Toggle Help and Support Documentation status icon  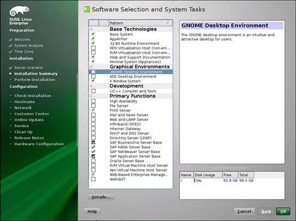coord(93,57)
